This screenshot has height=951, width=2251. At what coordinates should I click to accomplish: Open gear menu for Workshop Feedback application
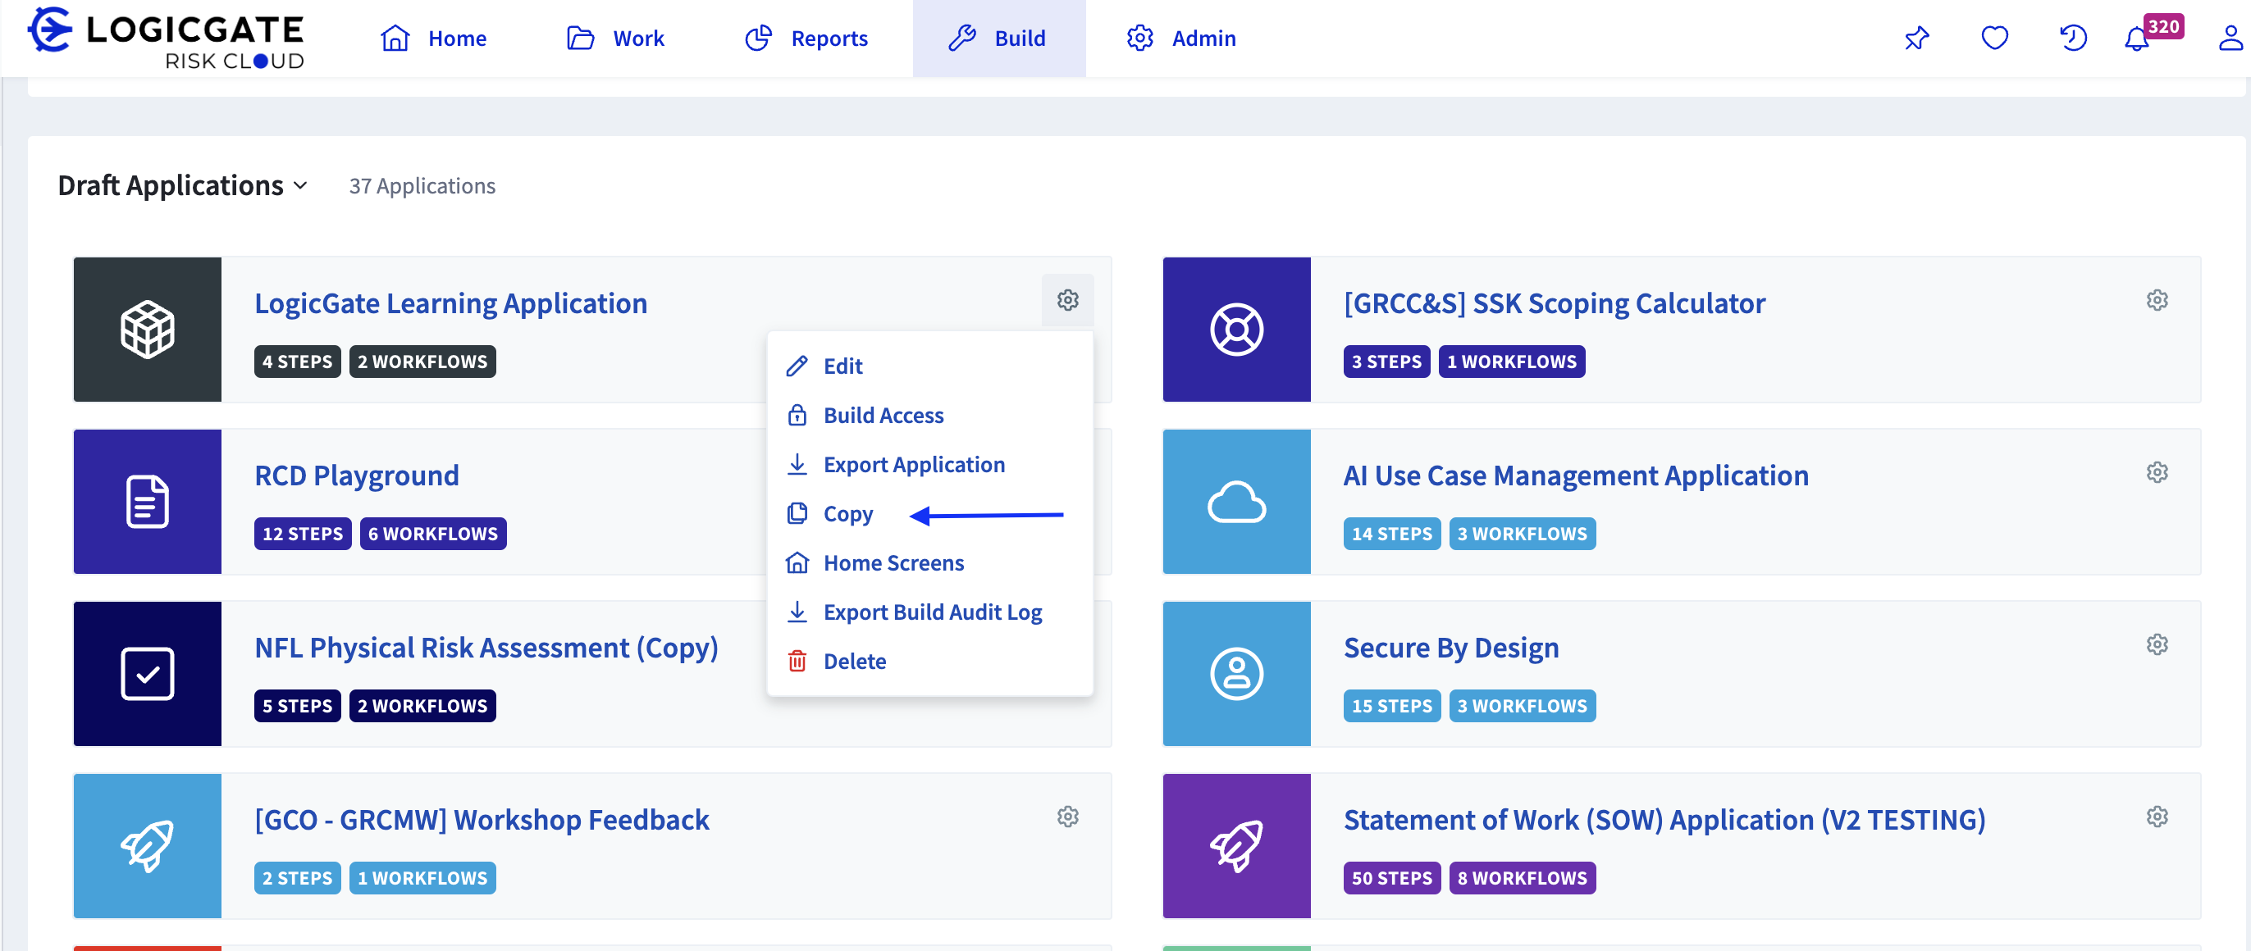pyautogui.click(x=1067, y=817)
